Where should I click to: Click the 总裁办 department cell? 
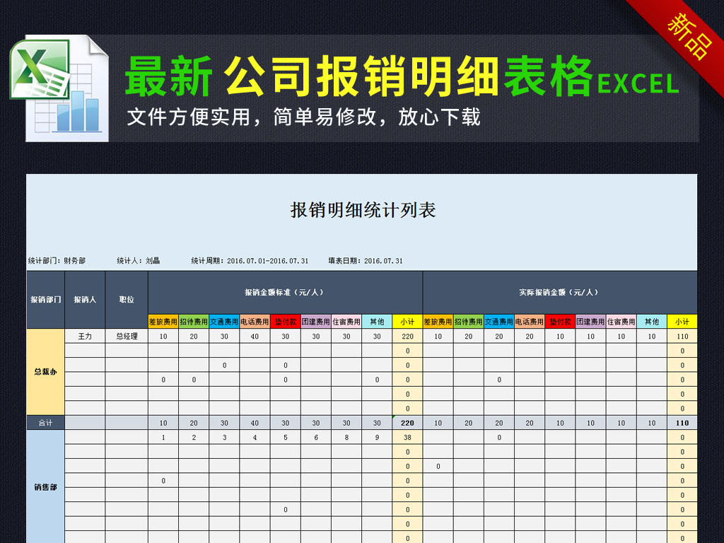45,372
